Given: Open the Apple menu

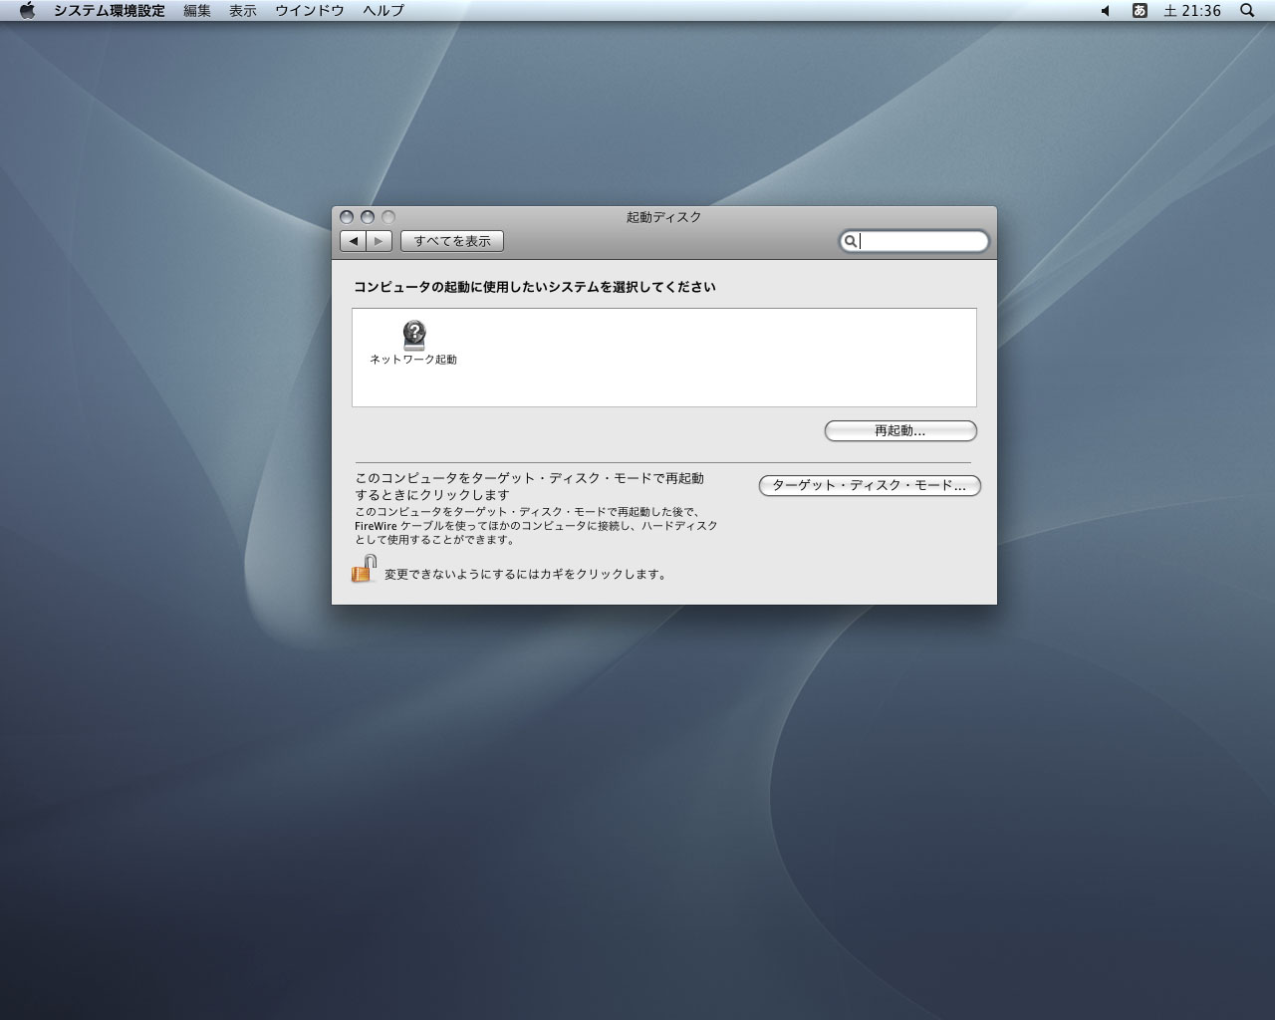Looking at the screenshot, I should [27, 11].
